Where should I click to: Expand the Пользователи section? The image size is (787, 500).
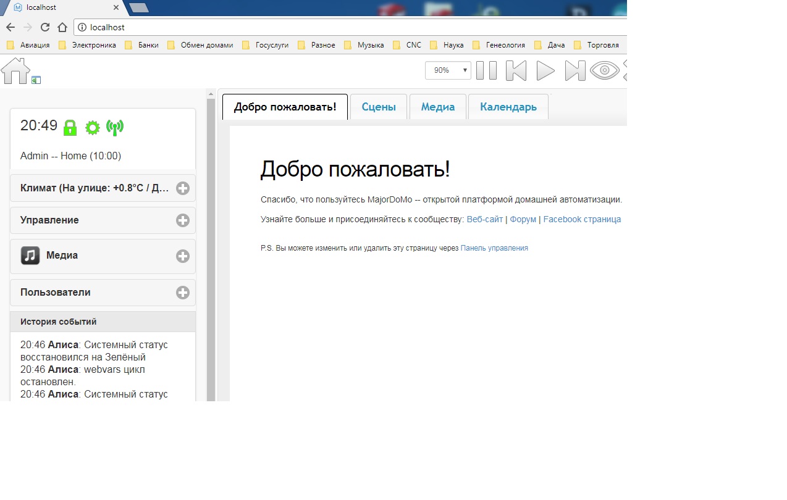182,293
